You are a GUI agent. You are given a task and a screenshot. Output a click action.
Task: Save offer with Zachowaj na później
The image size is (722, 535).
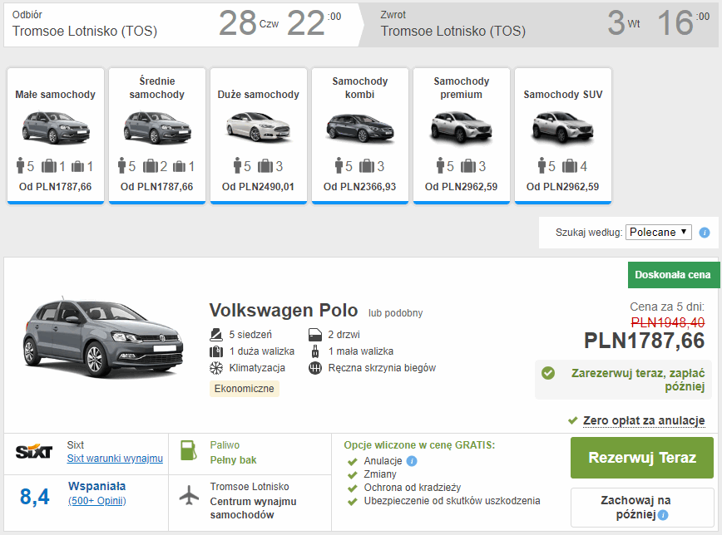point(635,507)
